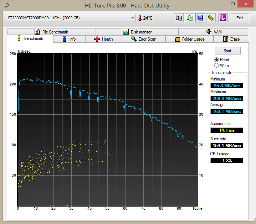The width and height of the screenshot is (256, 224).
Task: Click the average value 169.1 MB/sec
Action: (227, 111)
